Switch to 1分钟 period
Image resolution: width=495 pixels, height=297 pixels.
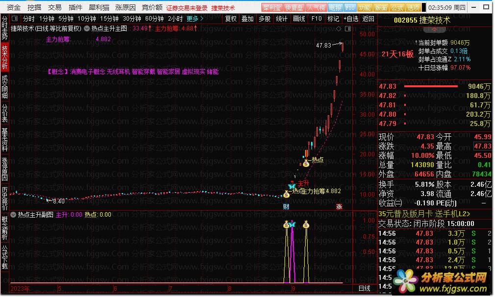pos(47,19)
